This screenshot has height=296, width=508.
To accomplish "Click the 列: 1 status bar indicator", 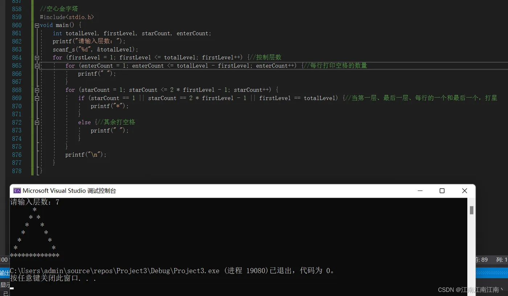I will 501,260.
